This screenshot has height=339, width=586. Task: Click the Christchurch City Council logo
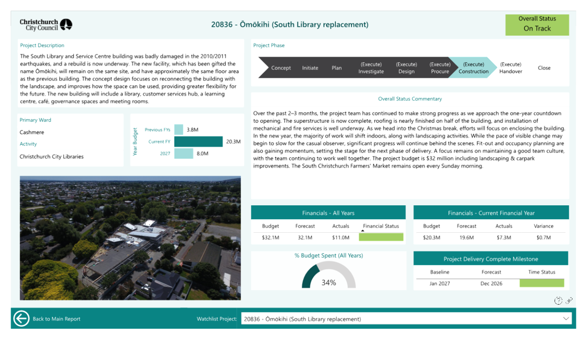coord(46,25)
